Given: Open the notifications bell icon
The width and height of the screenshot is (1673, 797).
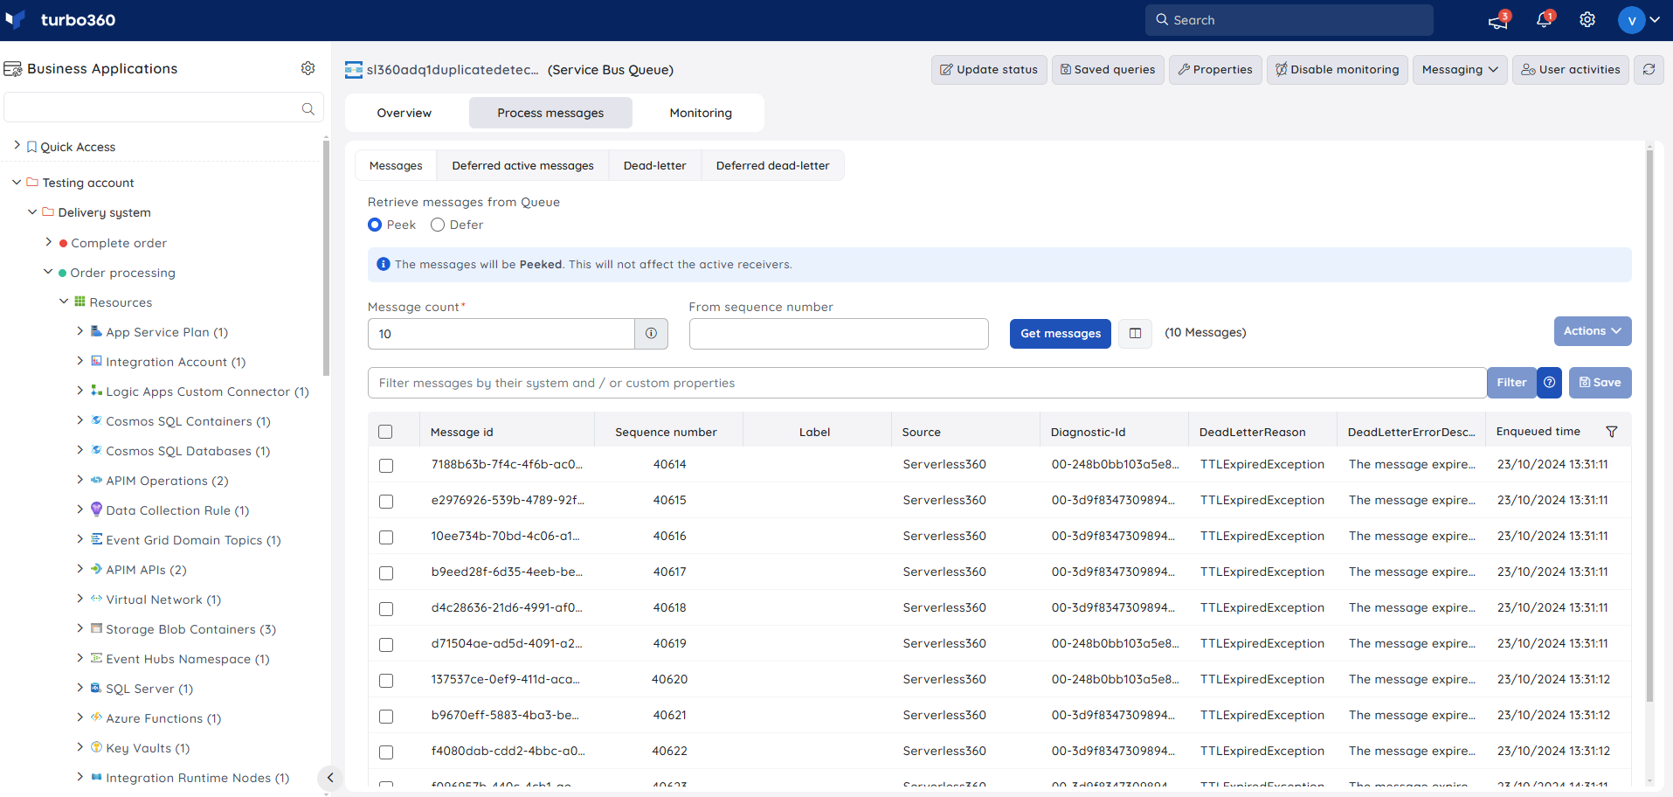Looking at the screenshot, I should [x=1544, y=20].
